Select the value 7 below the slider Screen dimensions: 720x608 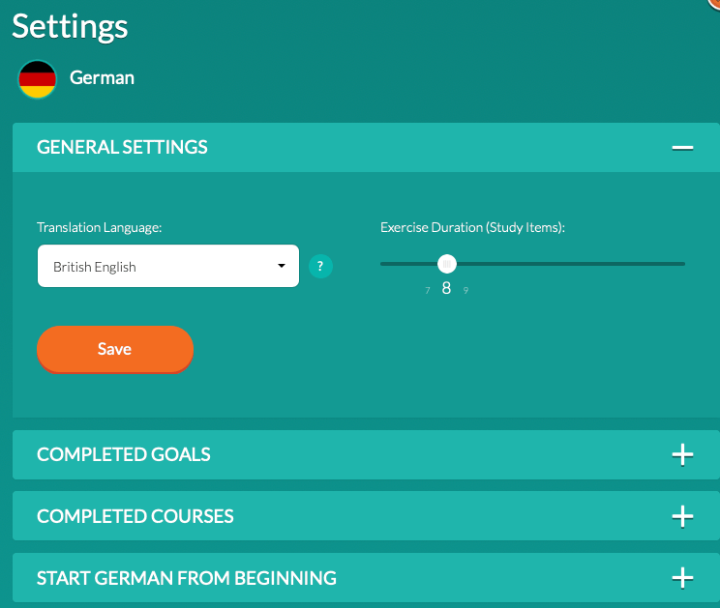[x=428, y=290]
